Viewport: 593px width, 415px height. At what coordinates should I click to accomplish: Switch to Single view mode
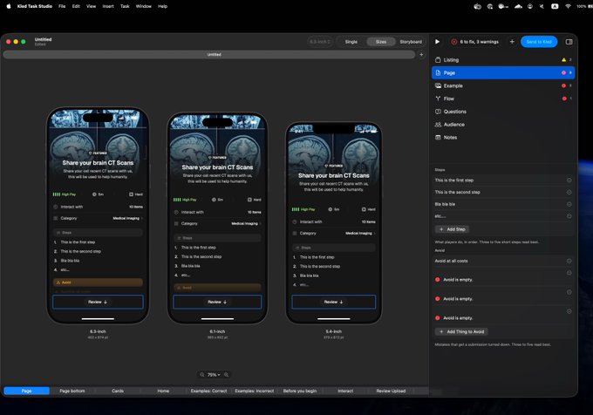pyautogui.click(x=351, y=42)
